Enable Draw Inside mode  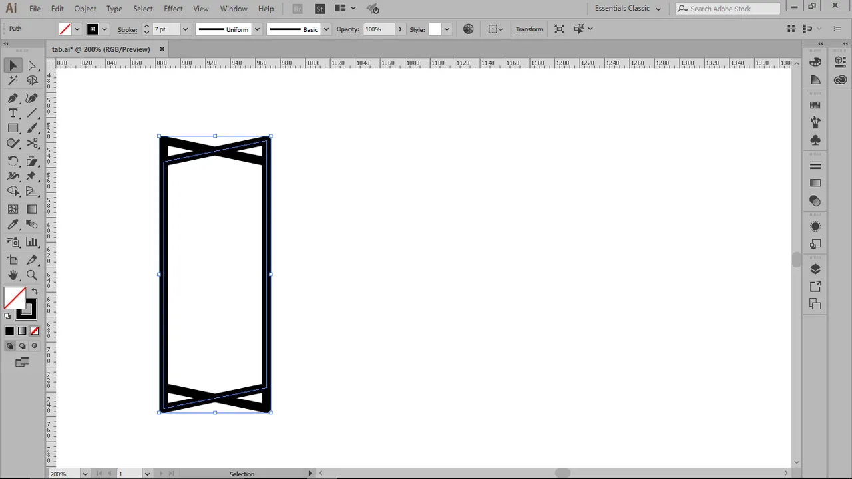click(x=35, y=346)
